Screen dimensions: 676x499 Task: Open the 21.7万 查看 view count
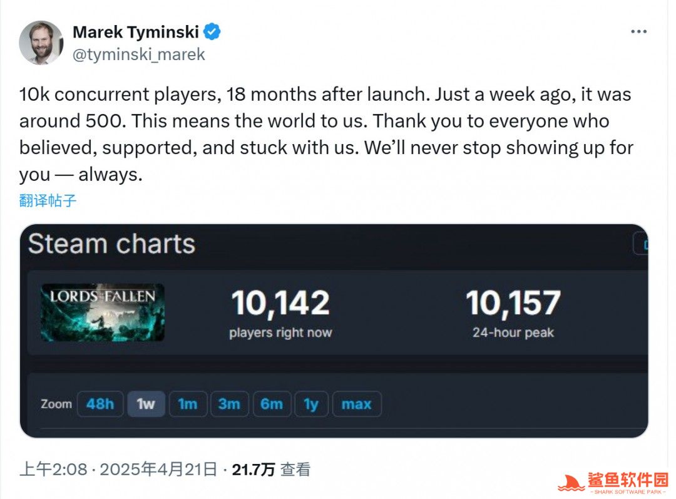point(271,469)
